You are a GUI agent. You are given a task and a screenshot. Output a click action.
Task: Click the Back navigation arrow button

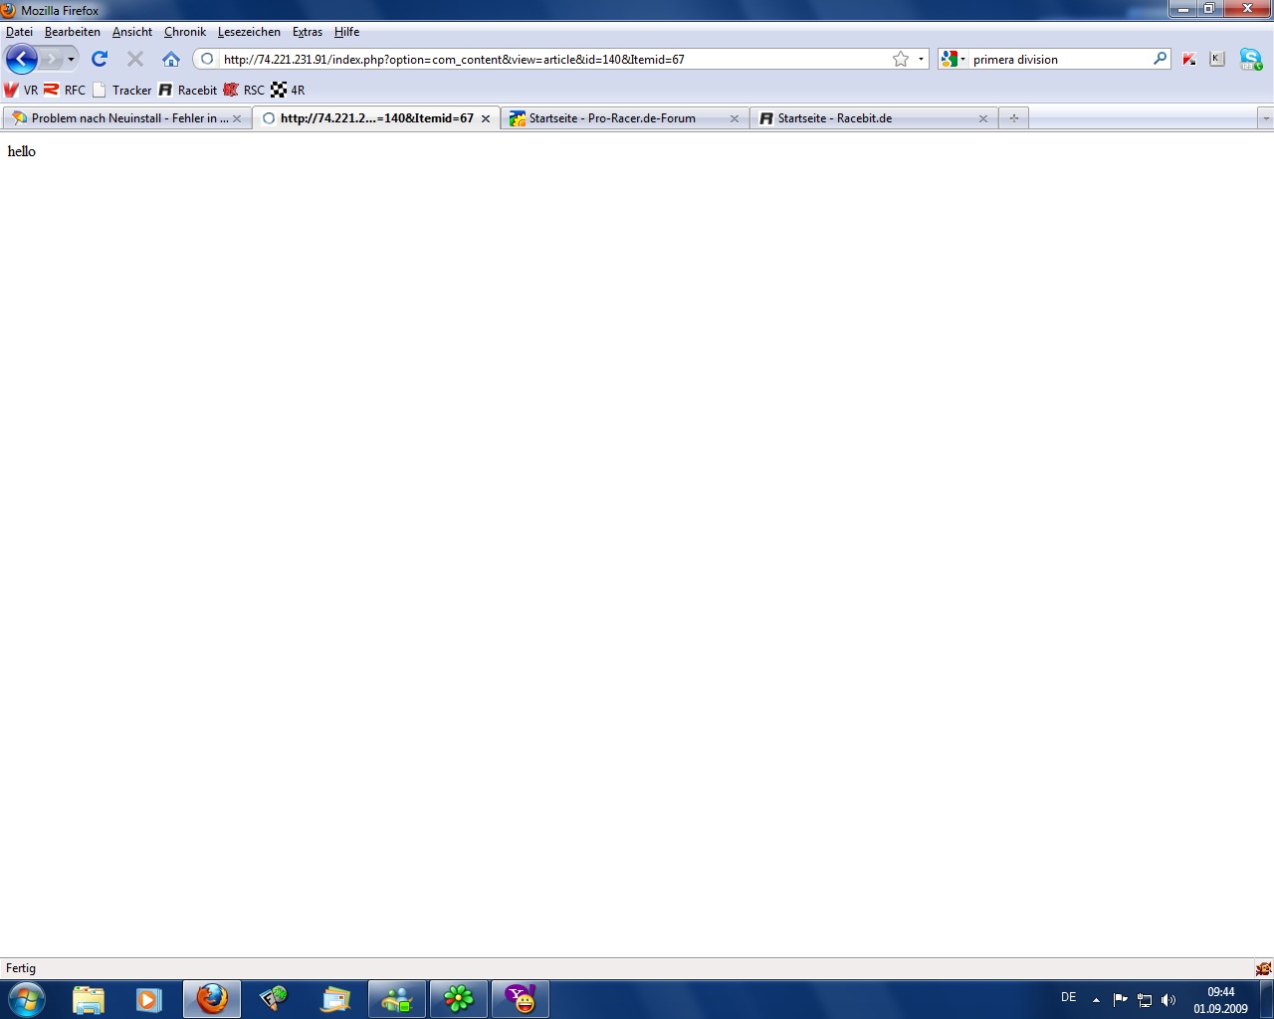pyautogui.click(x=21, y=59)
